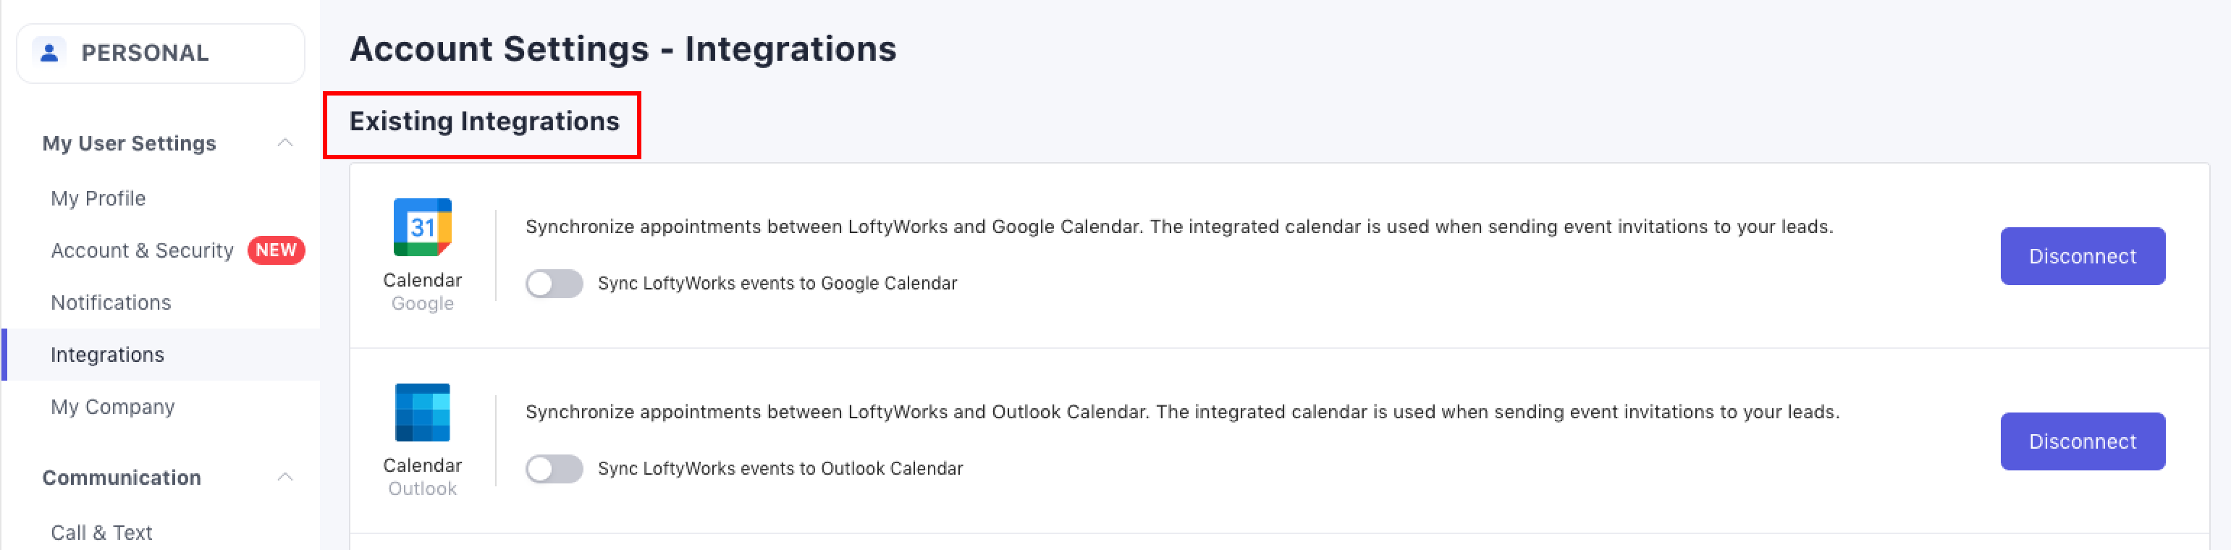Viewport: 2231px width, 550px height.
Task: Collapse the My User Settings section
Action: point(285,143)
